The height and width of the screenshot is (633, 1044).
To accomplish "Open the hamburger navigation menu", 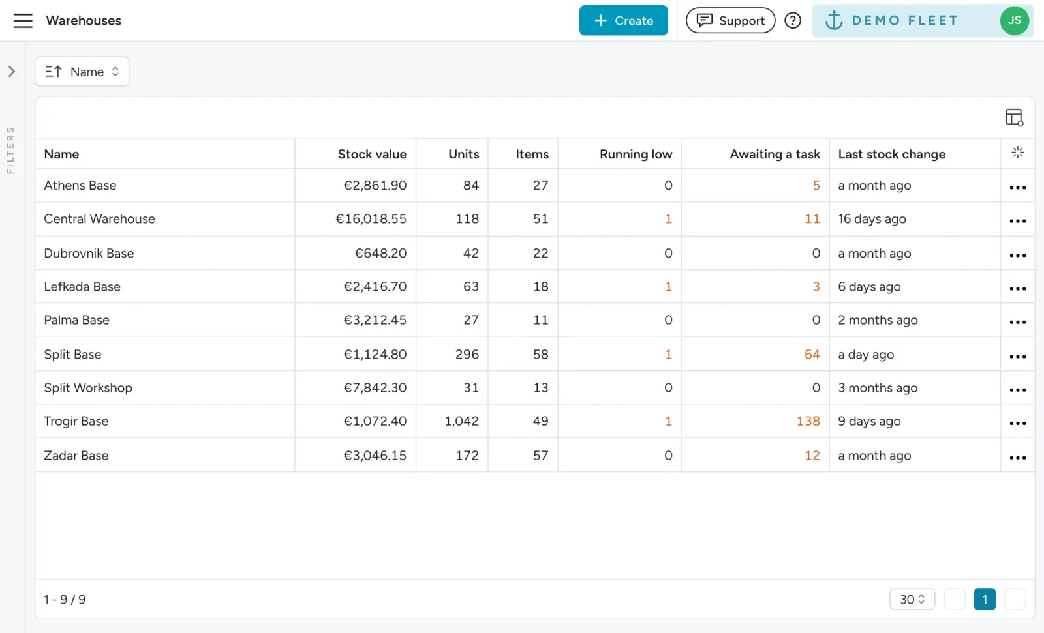I will coord(23,21).
